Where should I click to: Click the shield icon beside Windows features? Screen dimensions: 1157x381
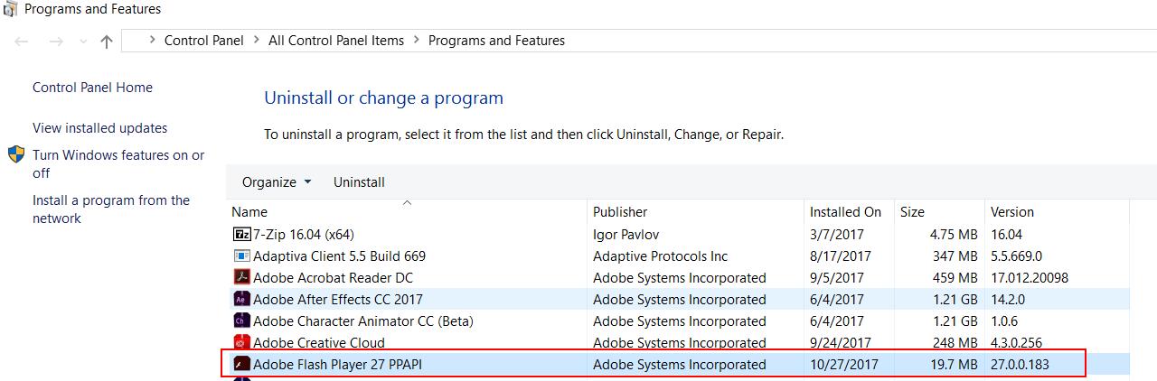[16, 154]
